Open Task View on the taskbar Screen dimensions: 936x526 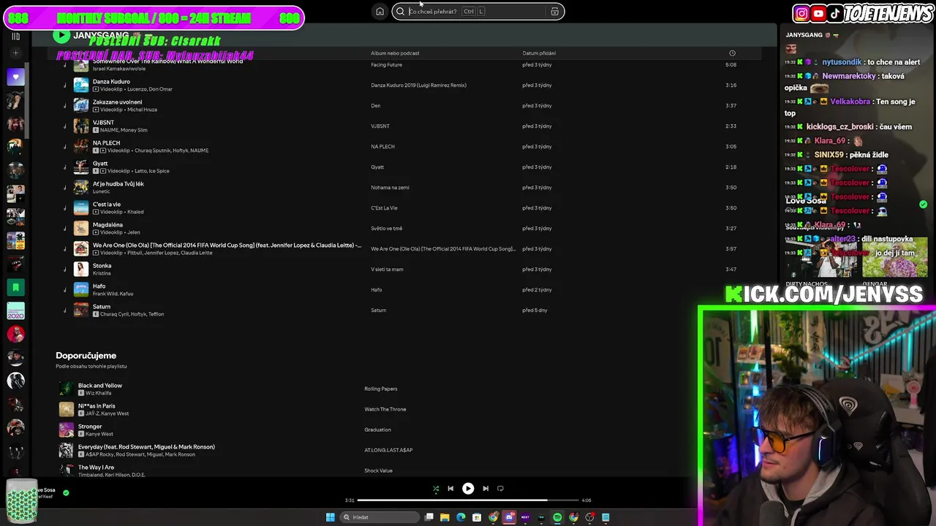[x=429, y=517]
